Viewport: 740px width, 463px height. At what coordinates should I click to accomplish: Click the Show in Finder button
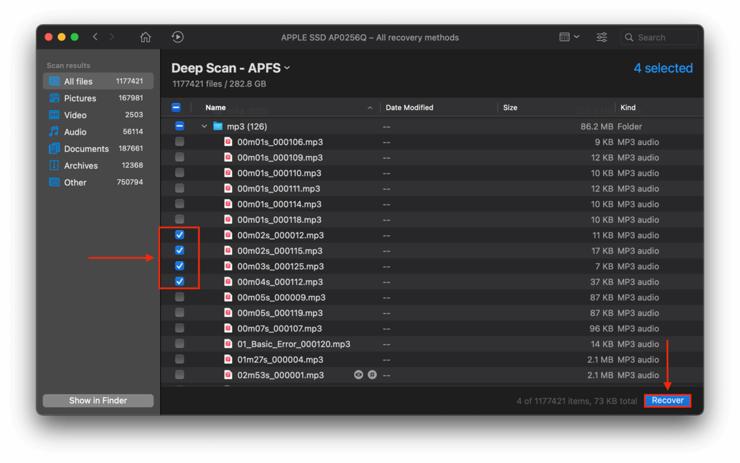pos(98,400)
